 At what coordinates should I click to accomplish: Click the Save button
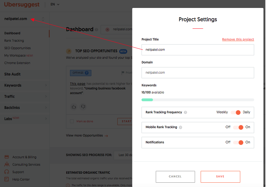coord(220,177)
